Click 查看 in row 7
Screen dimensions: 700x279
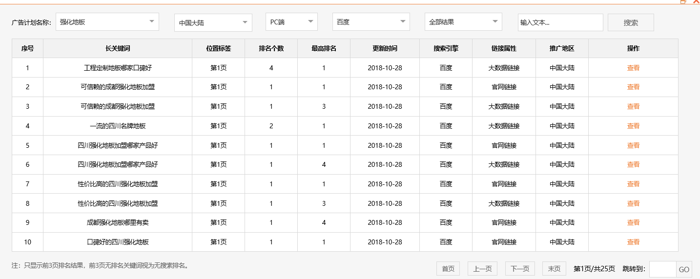point(633,184)
